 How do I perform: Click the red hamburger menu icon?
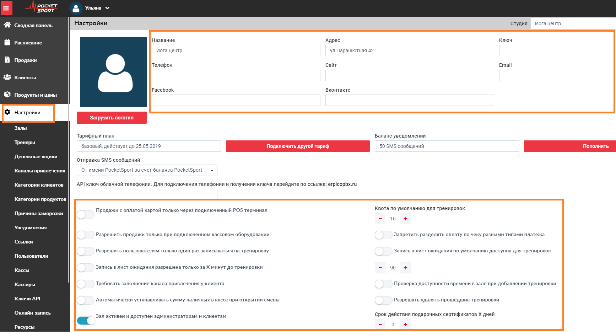pos(6,8)
